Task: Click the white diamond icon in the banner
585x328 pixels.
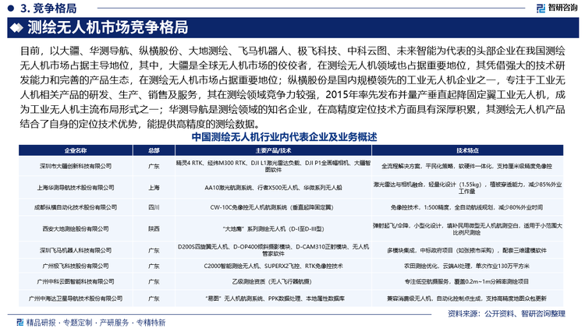Action: click(16, 28)
